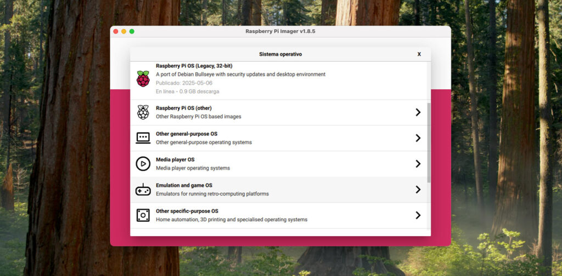Click the Other specific-purpose OS icon
The image size is (562, 276).
[x=143, y=215]
